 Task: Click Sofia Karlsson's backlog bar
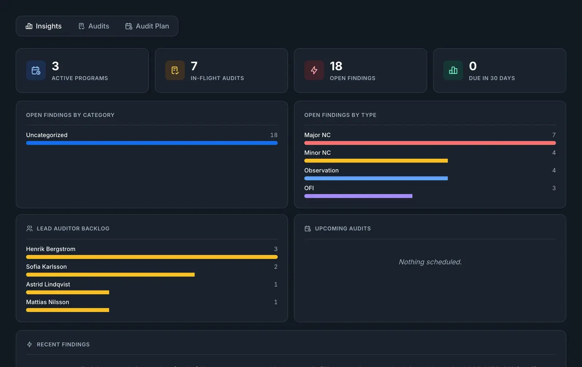[110, 275]
